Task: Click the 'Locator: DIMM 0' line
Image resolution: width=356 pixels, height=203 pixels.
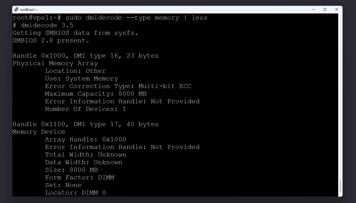Action: 76,193
